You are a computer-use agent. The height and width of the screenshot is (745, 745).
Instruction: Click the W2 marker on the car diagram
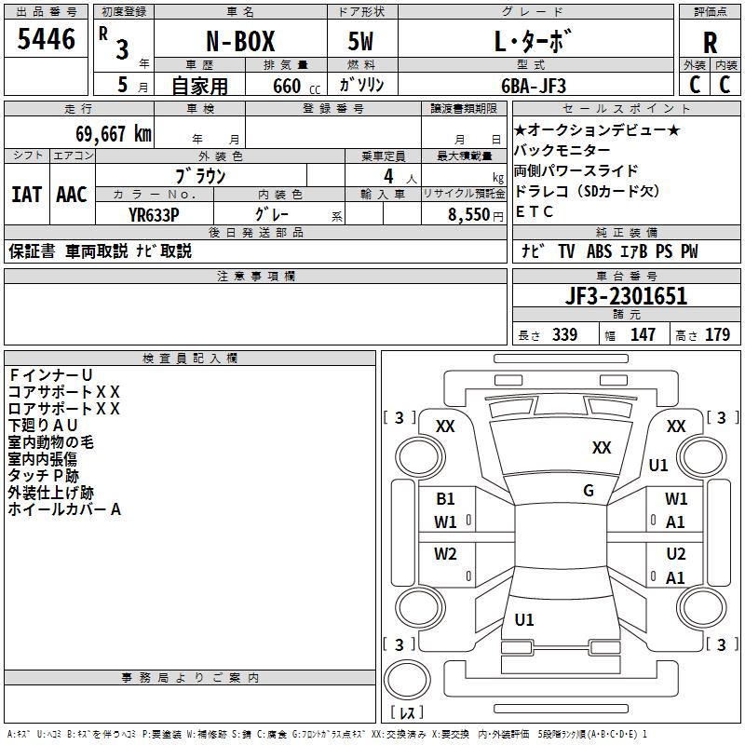click(445, 554)
